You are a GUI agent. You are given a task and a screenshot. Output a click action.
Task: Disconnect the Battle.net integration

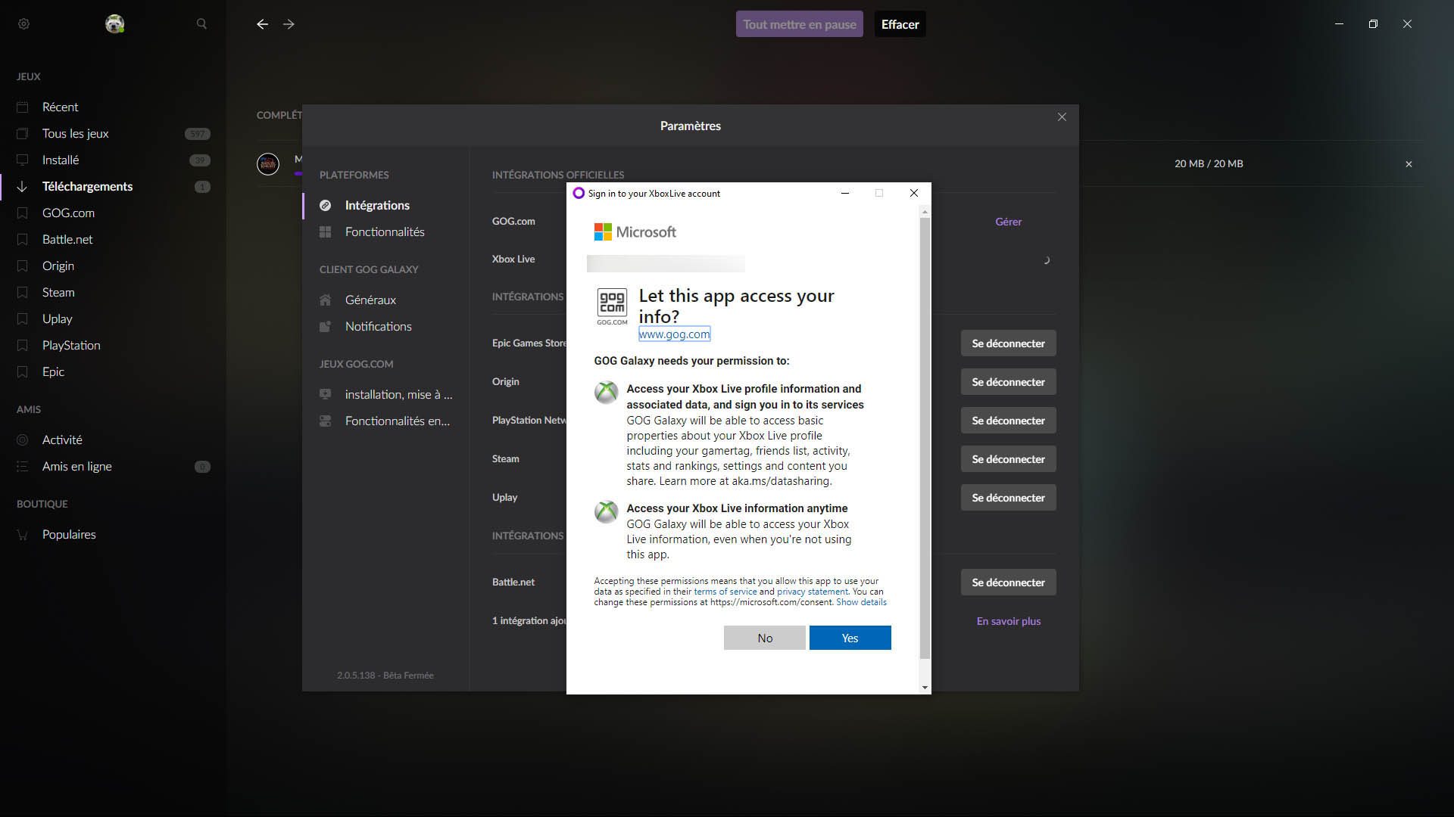(1008, 582)
